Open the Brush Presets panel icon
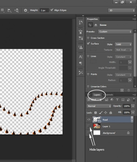137x162 pixels. (81, 32)
